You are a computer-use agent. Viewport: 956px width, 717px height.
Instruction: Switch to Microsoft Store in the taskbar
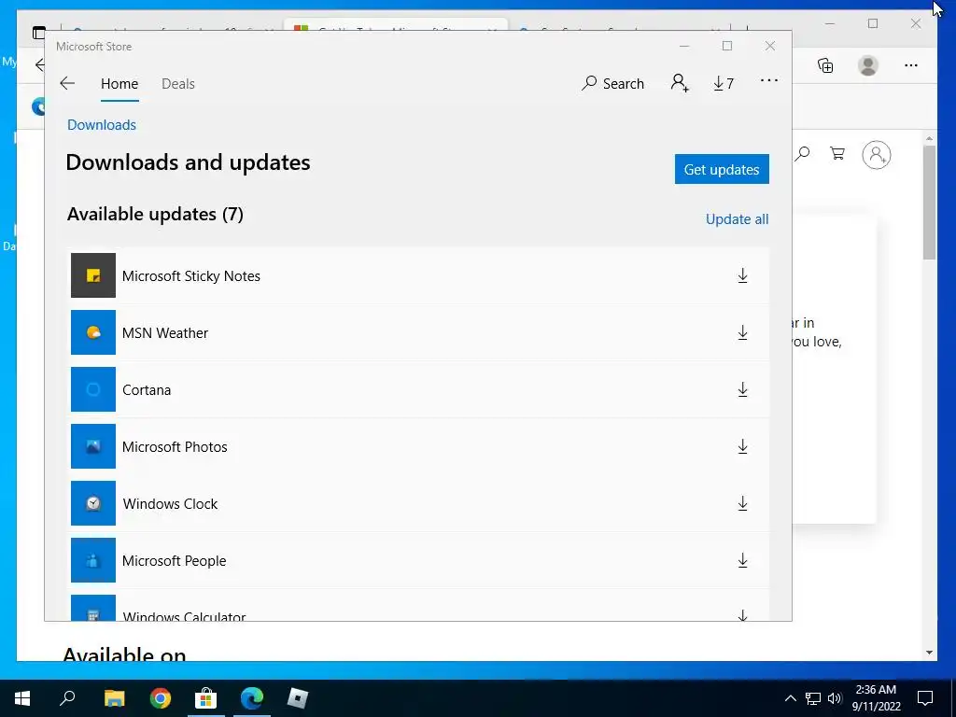pos(206,698)
